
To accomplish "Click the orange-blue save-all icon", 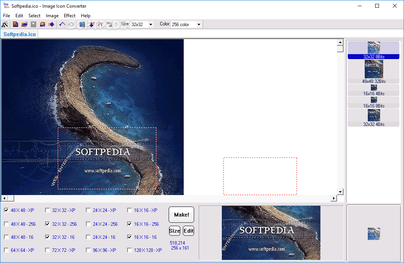I will (x=42, y=25).
